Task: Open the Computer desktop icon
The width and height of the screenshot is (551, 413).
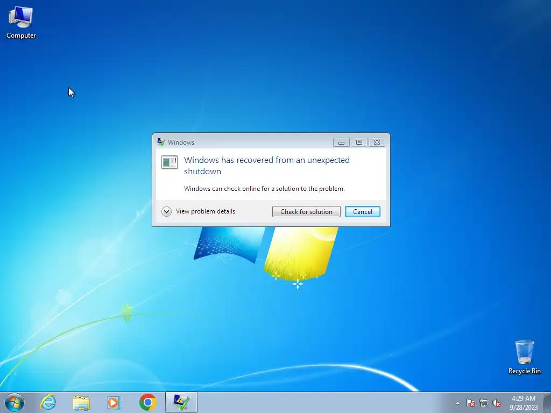Action: [21, 23]
